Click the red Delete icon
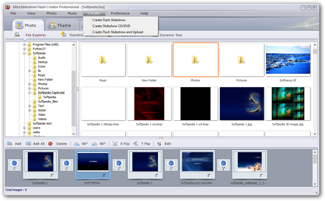The height and width of the screenshot is (201, 325). 50,144
